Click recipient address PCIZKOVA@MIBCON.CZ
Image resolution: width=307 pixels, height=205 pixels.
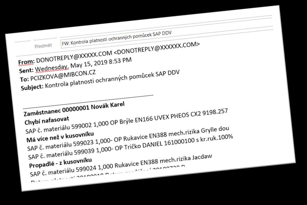point(58,76)
